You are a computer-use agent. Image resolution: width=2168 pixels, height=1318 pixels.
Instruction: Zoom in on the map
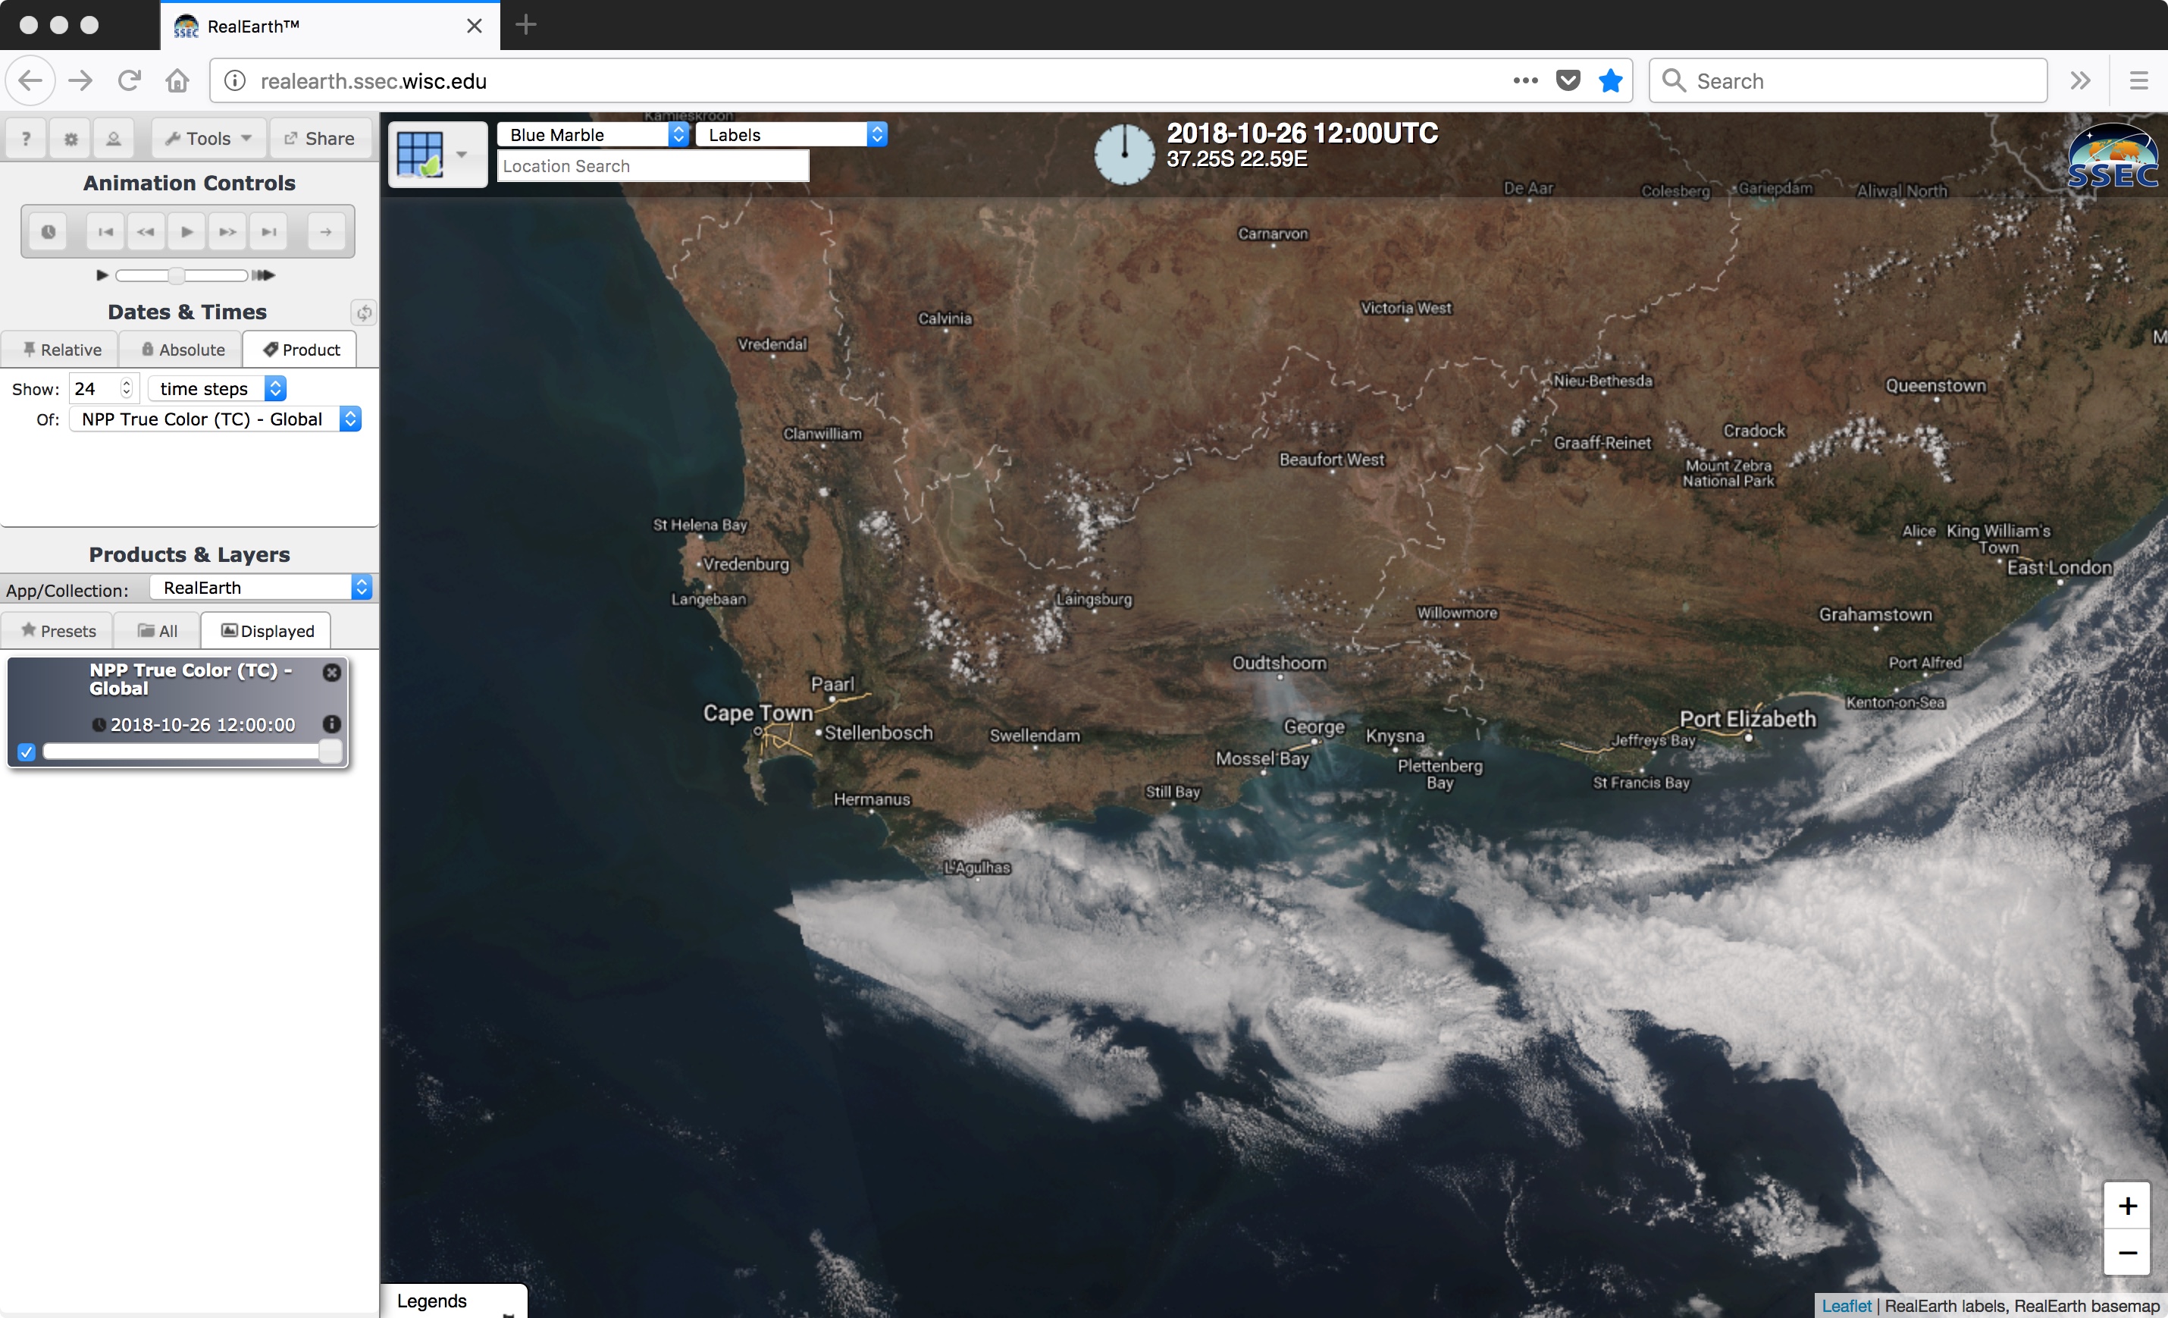tap(2126, 1205)
